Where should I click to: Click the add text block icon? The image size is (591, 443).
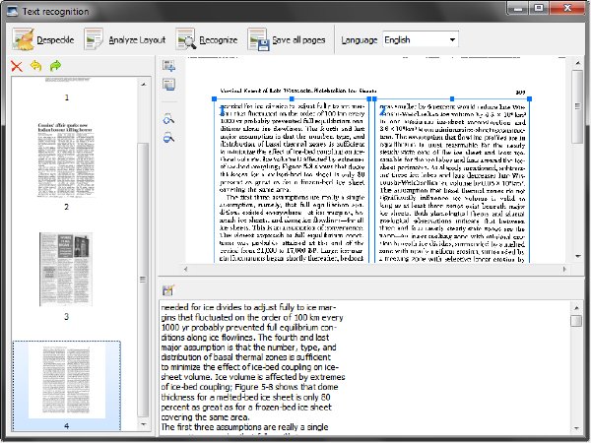(x=168, y=66)
